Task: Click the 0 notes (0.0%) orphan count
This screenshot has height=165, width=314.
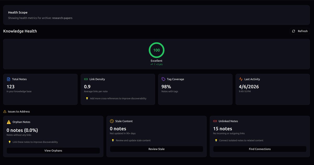Action: click(x=22, y=130)
